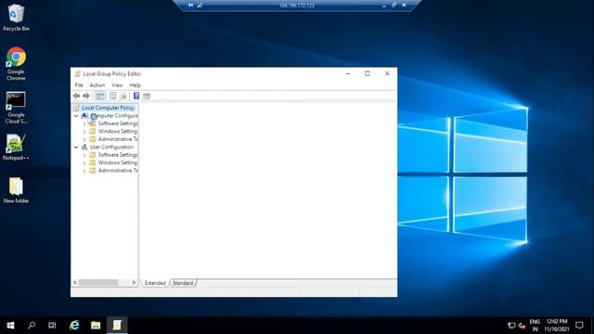The width and height of the screenshot is (594, 334).
Task: Open the Windows Start menu
Action: pyautogui.click(x=10, y=326)
